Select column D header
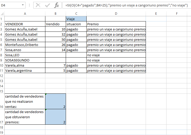This screenshot has width=191, height=135. (x=116, y=14)
